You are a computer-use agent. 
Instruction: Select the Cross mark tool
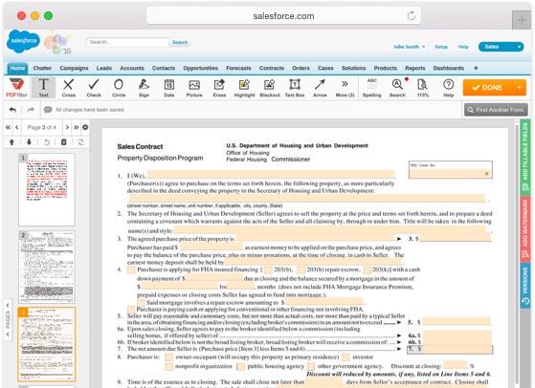(x=69, y=88)
